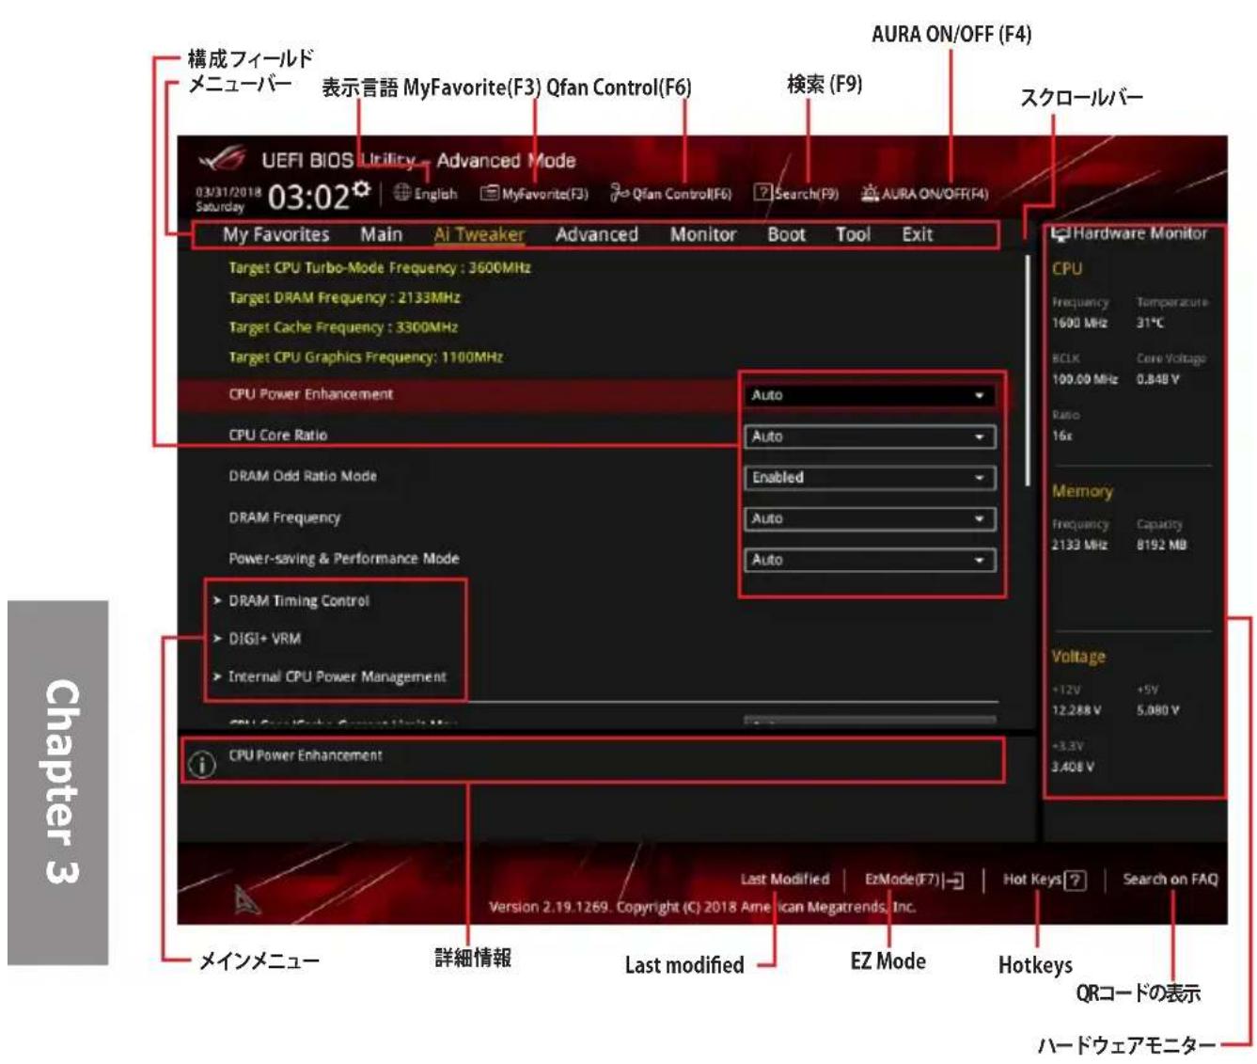Click Ratio value 16x
The width and height of the screenshot is (1257, 1064).
[x=1061, y=436]
